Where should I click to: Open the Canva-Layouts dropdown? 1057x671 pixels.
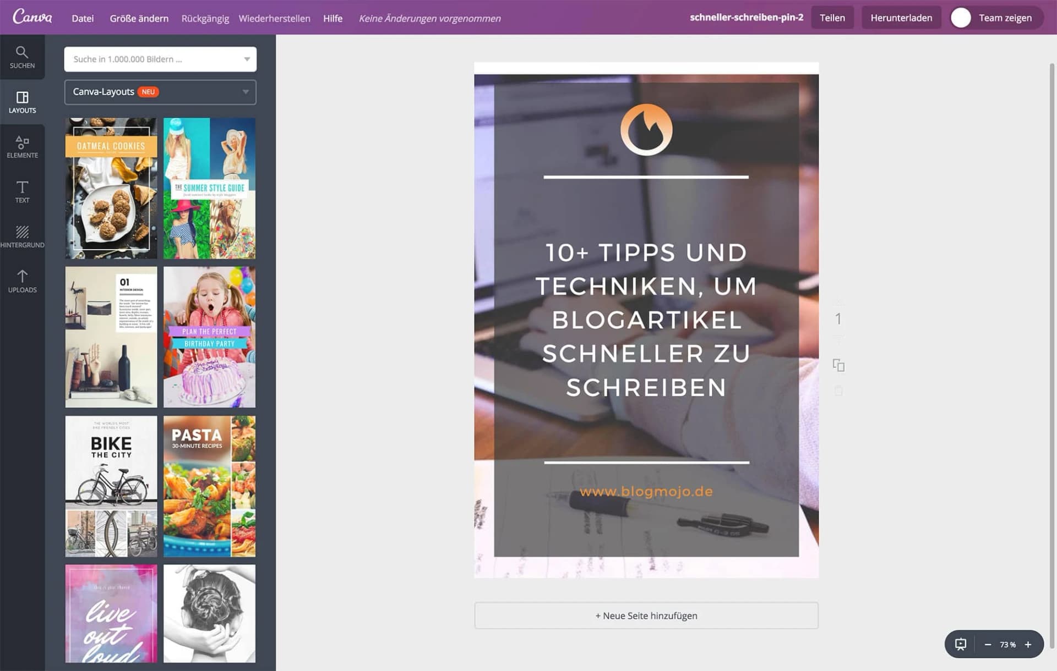click(160, 92)
